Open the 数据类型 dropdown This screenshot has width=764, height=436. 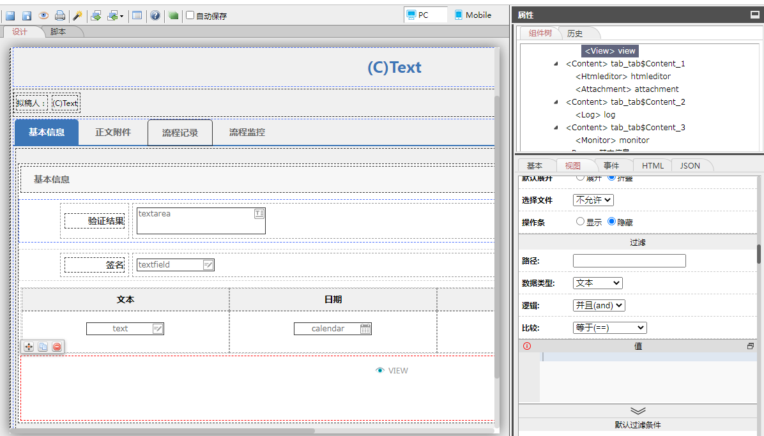click(597, 283)
